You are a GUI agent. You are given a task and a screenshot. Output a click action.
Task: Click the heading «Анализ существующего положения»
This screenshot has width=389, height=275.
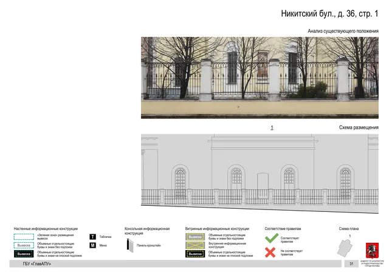pyautogui.click(x=343, y=31)
